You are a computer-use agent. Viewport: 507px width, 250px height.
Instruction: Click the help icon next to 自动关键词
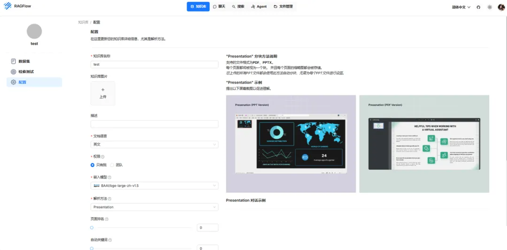coord(110,240)
